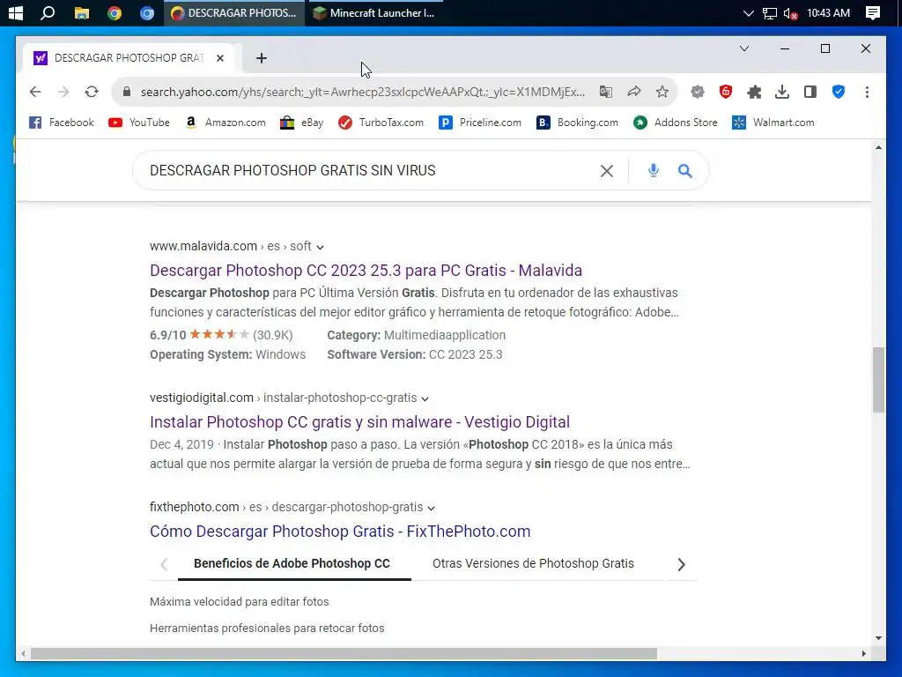Close the Yahoo search tab
Image resolution: width=902 pixels, height=677 pixels.
pyautogui.click(x=219, y=58)
